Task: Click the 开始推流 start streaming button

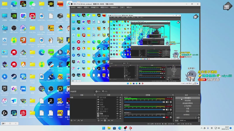Action: click(x=187, y=98)
